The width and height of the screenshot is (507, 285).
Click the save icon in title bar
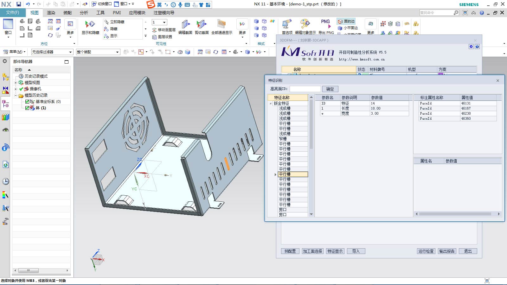(x=19, y=4)
